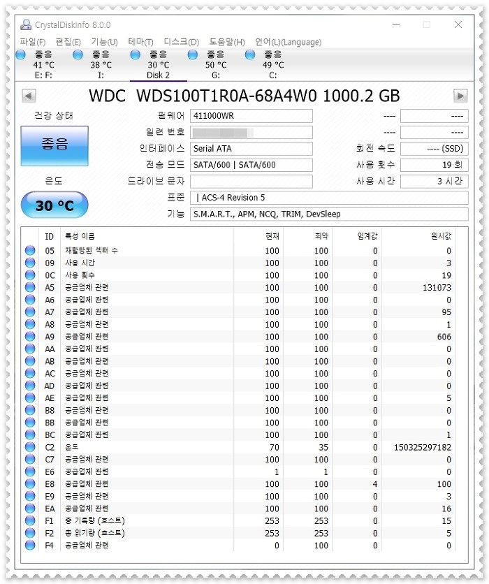
Task: Select raw value 606 in row A9
Action: tap(444, 337)
